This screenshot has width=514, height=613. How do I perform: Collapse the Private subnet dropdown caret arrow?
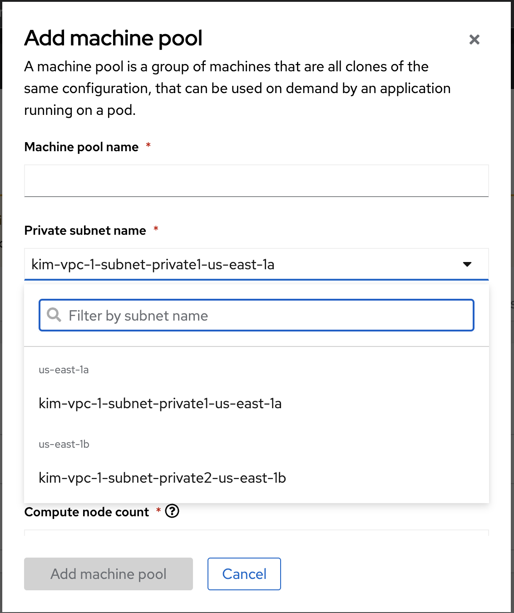(x=467, y=264)
